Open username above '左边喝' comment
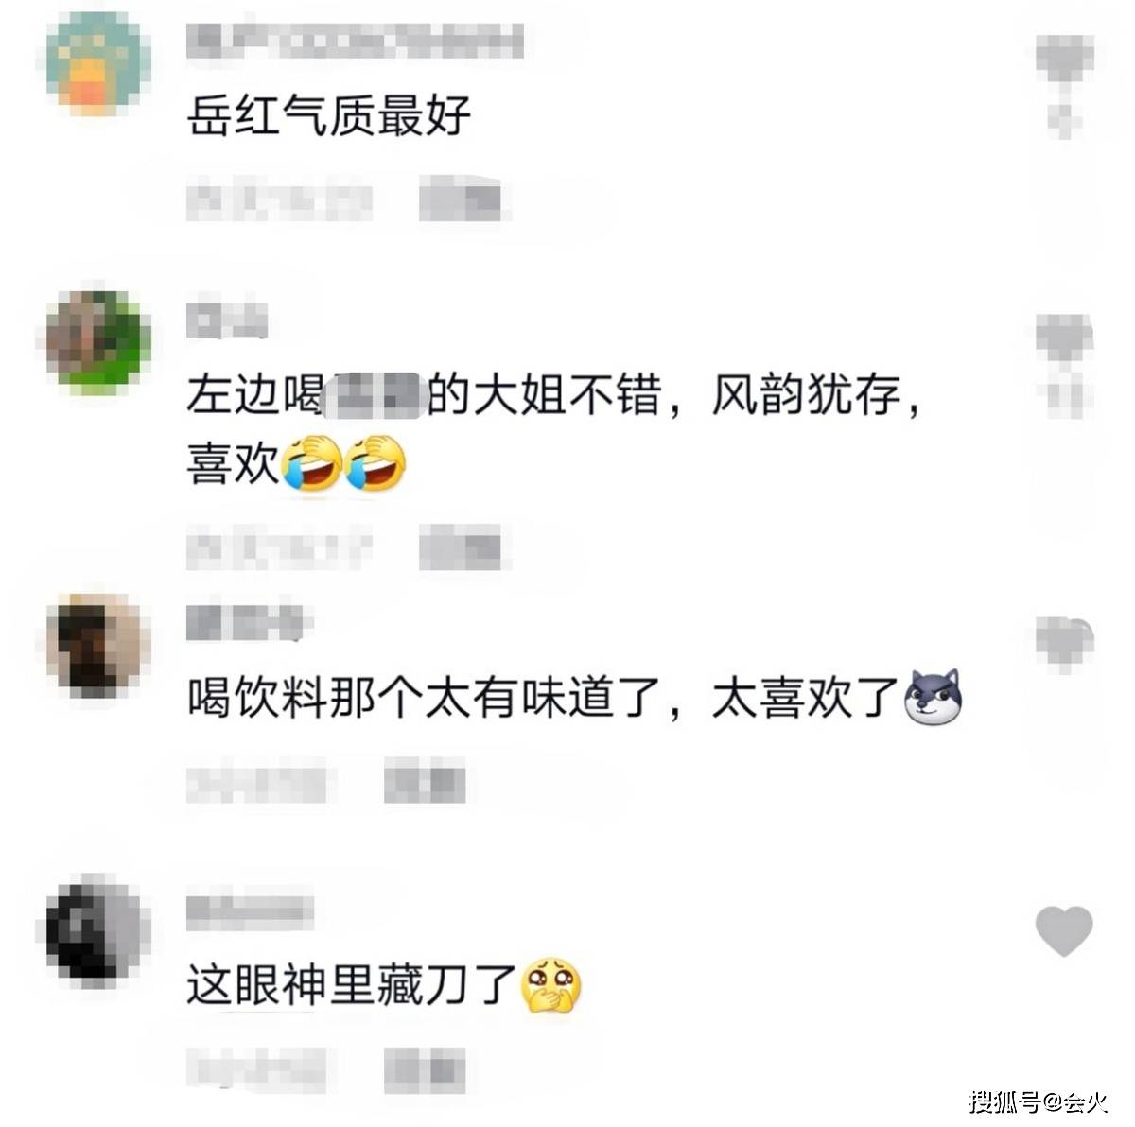Viewport: 1135px width, 1127px height. click(x=227, y=321)
